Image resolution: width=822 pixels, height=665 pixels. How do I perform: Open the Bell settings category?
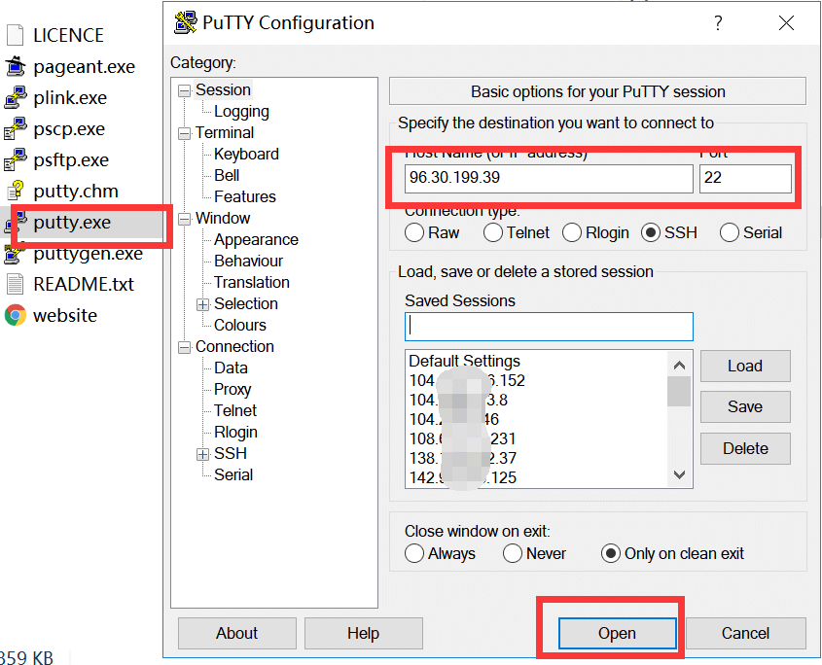[x=227, y=176]
